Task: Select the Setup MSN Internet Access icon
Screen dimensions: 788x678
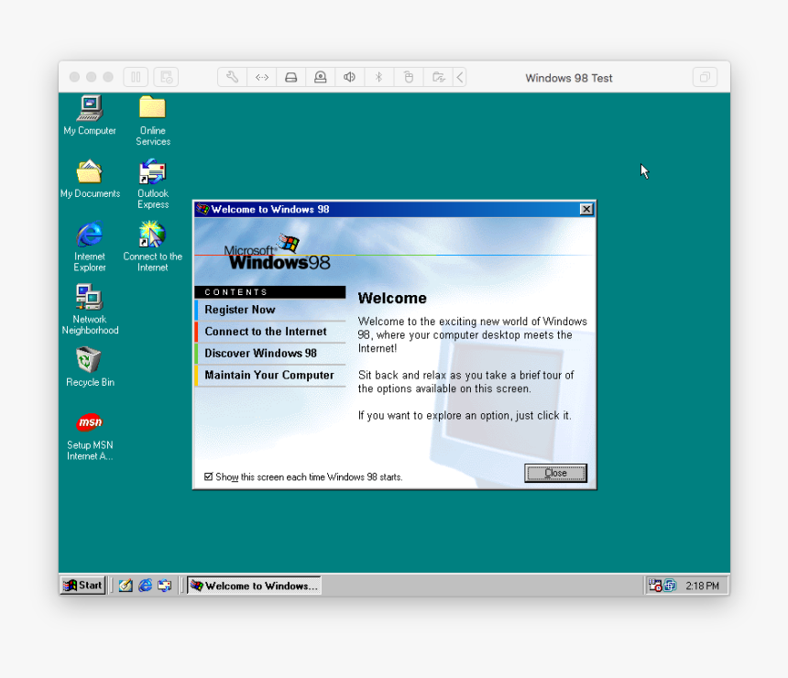Action: pyautogui.click(x=90, y=436)
